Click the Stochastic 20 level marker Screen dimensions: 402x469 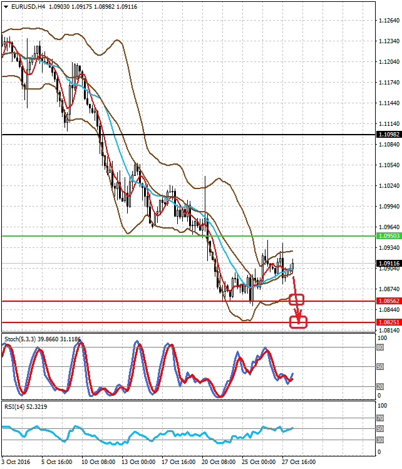pos(380,386)
